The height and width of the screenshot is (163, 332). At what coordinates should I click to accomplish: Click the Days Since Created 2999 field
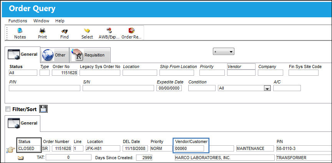[144, 158]
